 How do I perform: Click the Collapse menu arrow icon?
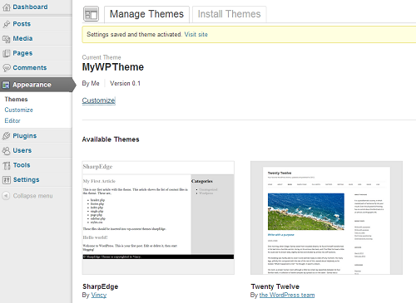tap(6, 196)
